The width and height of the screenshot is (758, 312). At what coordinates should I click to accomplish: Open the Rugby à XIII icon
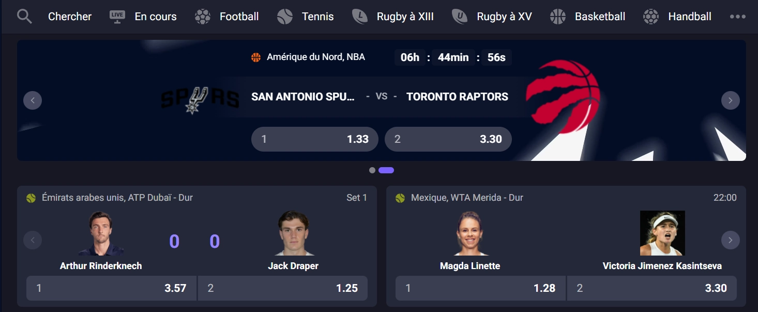[x=360, y=17]
